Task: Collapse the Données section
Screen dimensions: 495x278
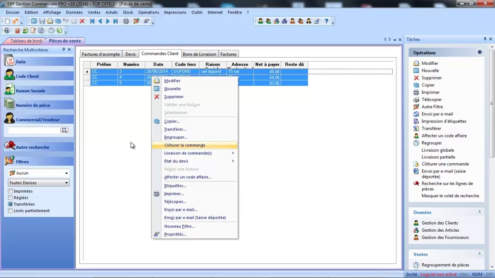Action: tap(480, 212)
